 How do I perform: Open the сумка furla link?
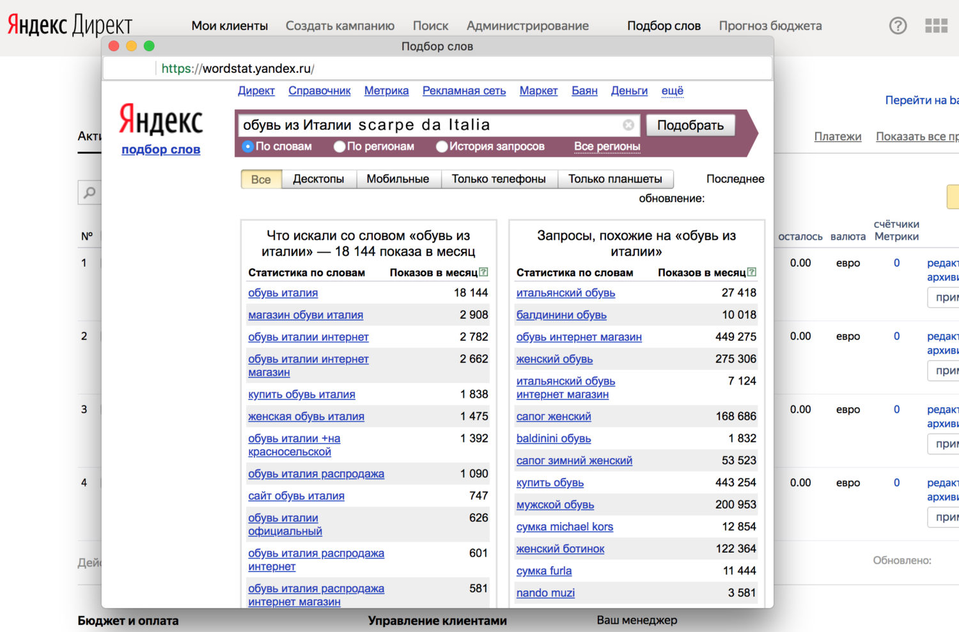pos(544,571)
